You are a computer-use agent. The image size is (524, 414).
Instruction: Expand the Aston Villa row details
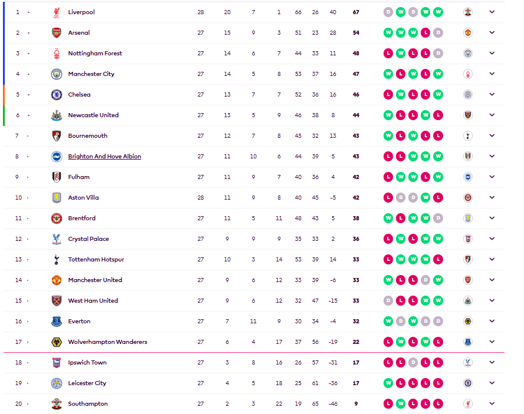coord(492,197)
